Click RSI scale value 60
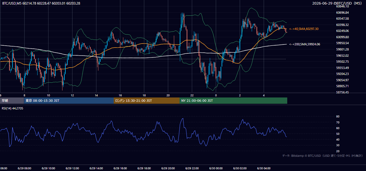Viewport: 366px width, 171px height. point(338,128)
